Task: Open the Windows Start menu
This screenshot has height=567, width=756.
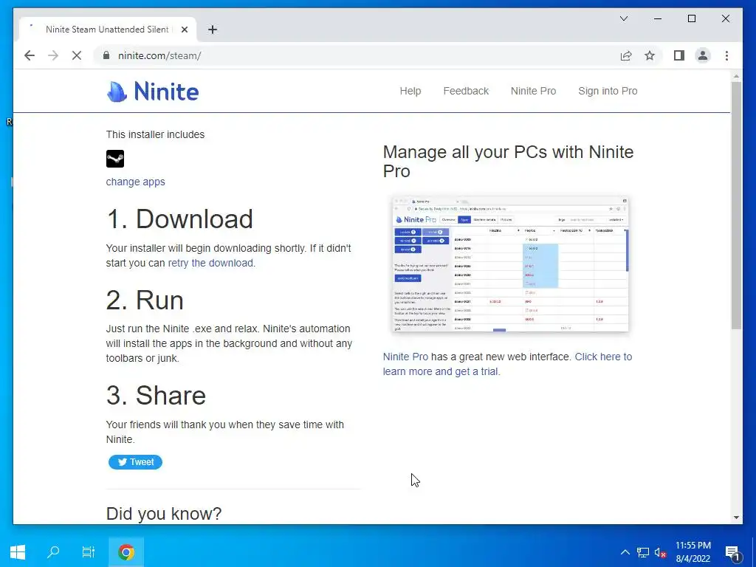Action: 18,552
